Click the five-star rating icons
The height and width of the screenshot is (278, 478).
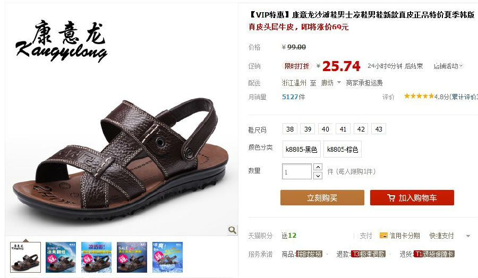(x=419, y=96)
